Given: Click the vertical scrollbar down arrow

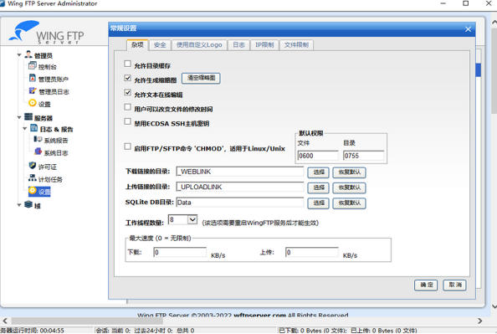Looking at the screenshot, I should pos(494,306).
